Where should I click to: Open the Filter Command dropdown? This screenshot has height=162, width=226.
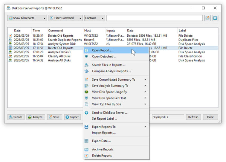click(x=66, y=18)
